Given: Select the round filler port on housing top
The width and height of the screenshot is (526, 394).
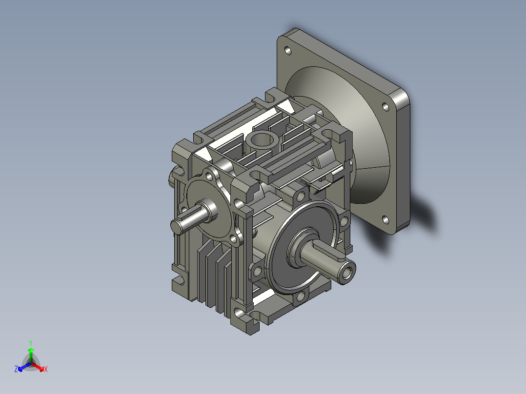Looking at the screenshot, I should point(262,141).
